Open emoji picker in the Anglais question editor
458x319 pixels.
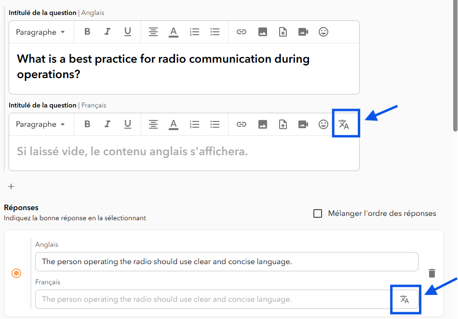[x=323, y=31]
